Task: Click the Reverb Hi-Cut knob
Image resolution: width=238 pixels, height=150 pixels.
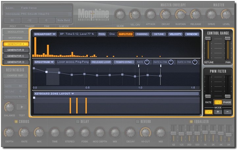Action: click(x=145, y=133)
